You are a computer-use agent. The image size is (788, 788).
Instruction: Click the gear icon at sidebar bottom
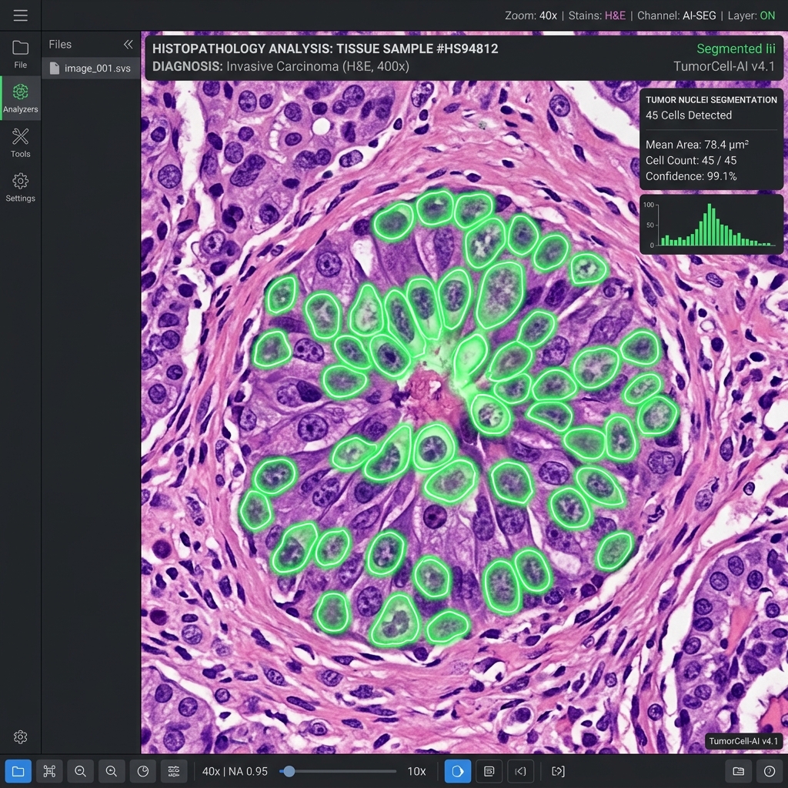[20, 736]
